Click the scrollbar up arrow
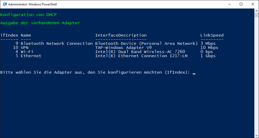Screen dimensions: 259x138 [x=256, y=11]
